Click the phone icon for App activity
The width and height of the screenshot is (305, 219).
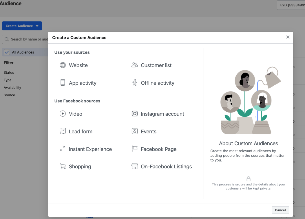pos(63,82)
